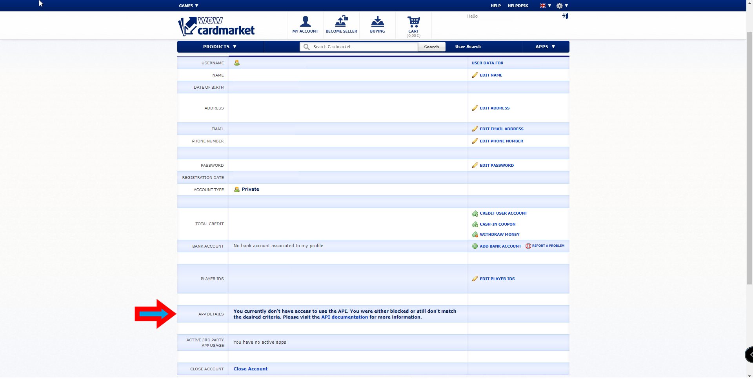Click the logout door icon
Screen dimensions: 753x379
565,16
